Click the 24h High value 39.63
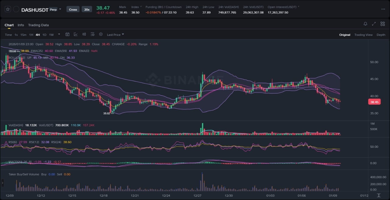Image resolution: width=390 pixels, height=200 pixels. coord(190,12)
